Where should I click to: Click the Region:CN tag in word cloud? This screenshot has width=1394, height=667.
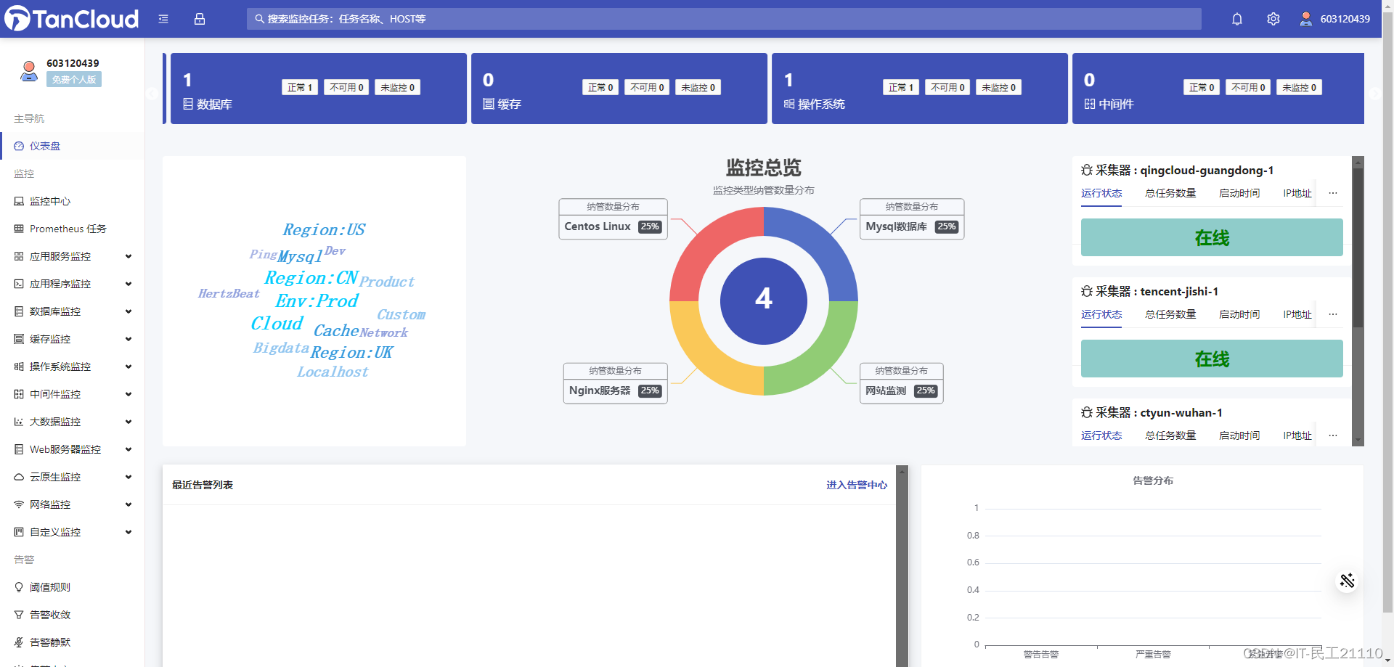311,278
